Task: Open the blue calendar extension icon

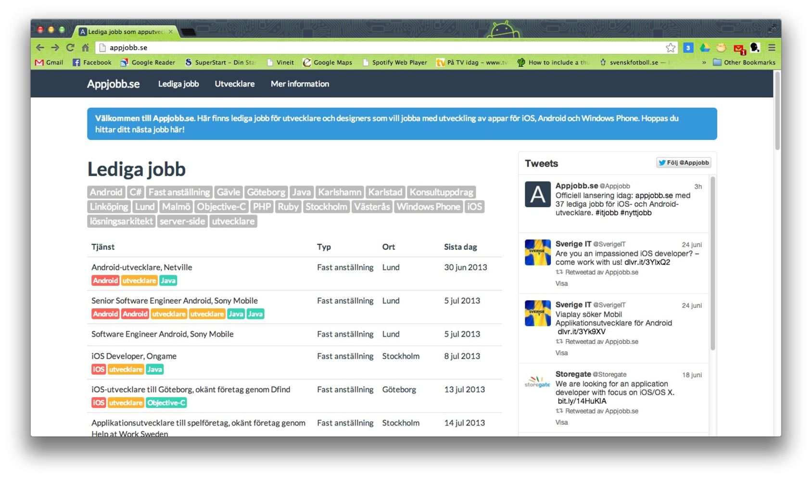Action: pyautogui.click(x=688, y=48)
